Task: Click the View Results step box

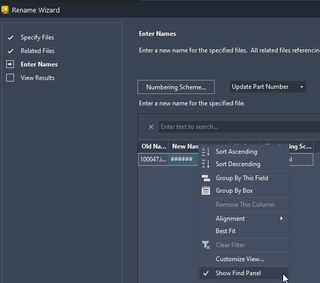Action: (10, 78)
